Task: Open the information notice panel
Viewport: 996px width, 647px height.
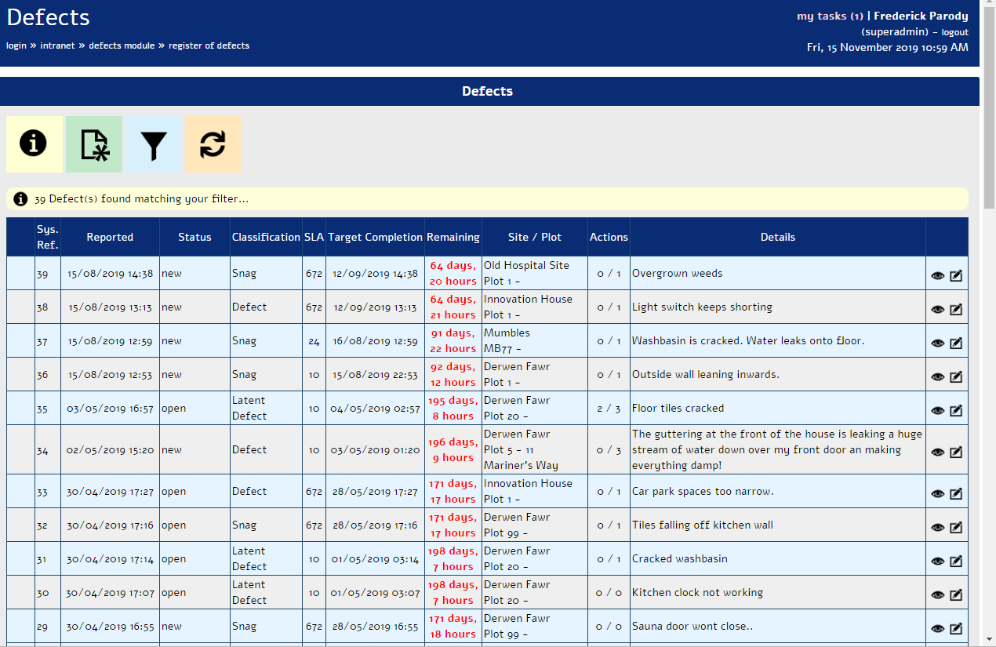Action: tap(35, 144)
